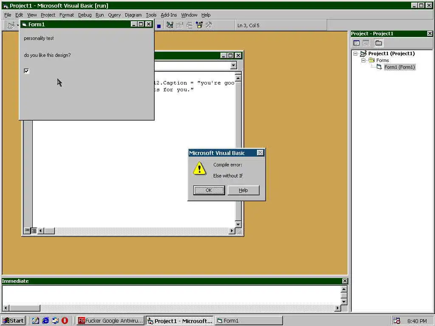Image resolution: width=435 pixels, height=326 pixels.
Task: Click code window horizontal scroll left arrow
Action: 40,230
